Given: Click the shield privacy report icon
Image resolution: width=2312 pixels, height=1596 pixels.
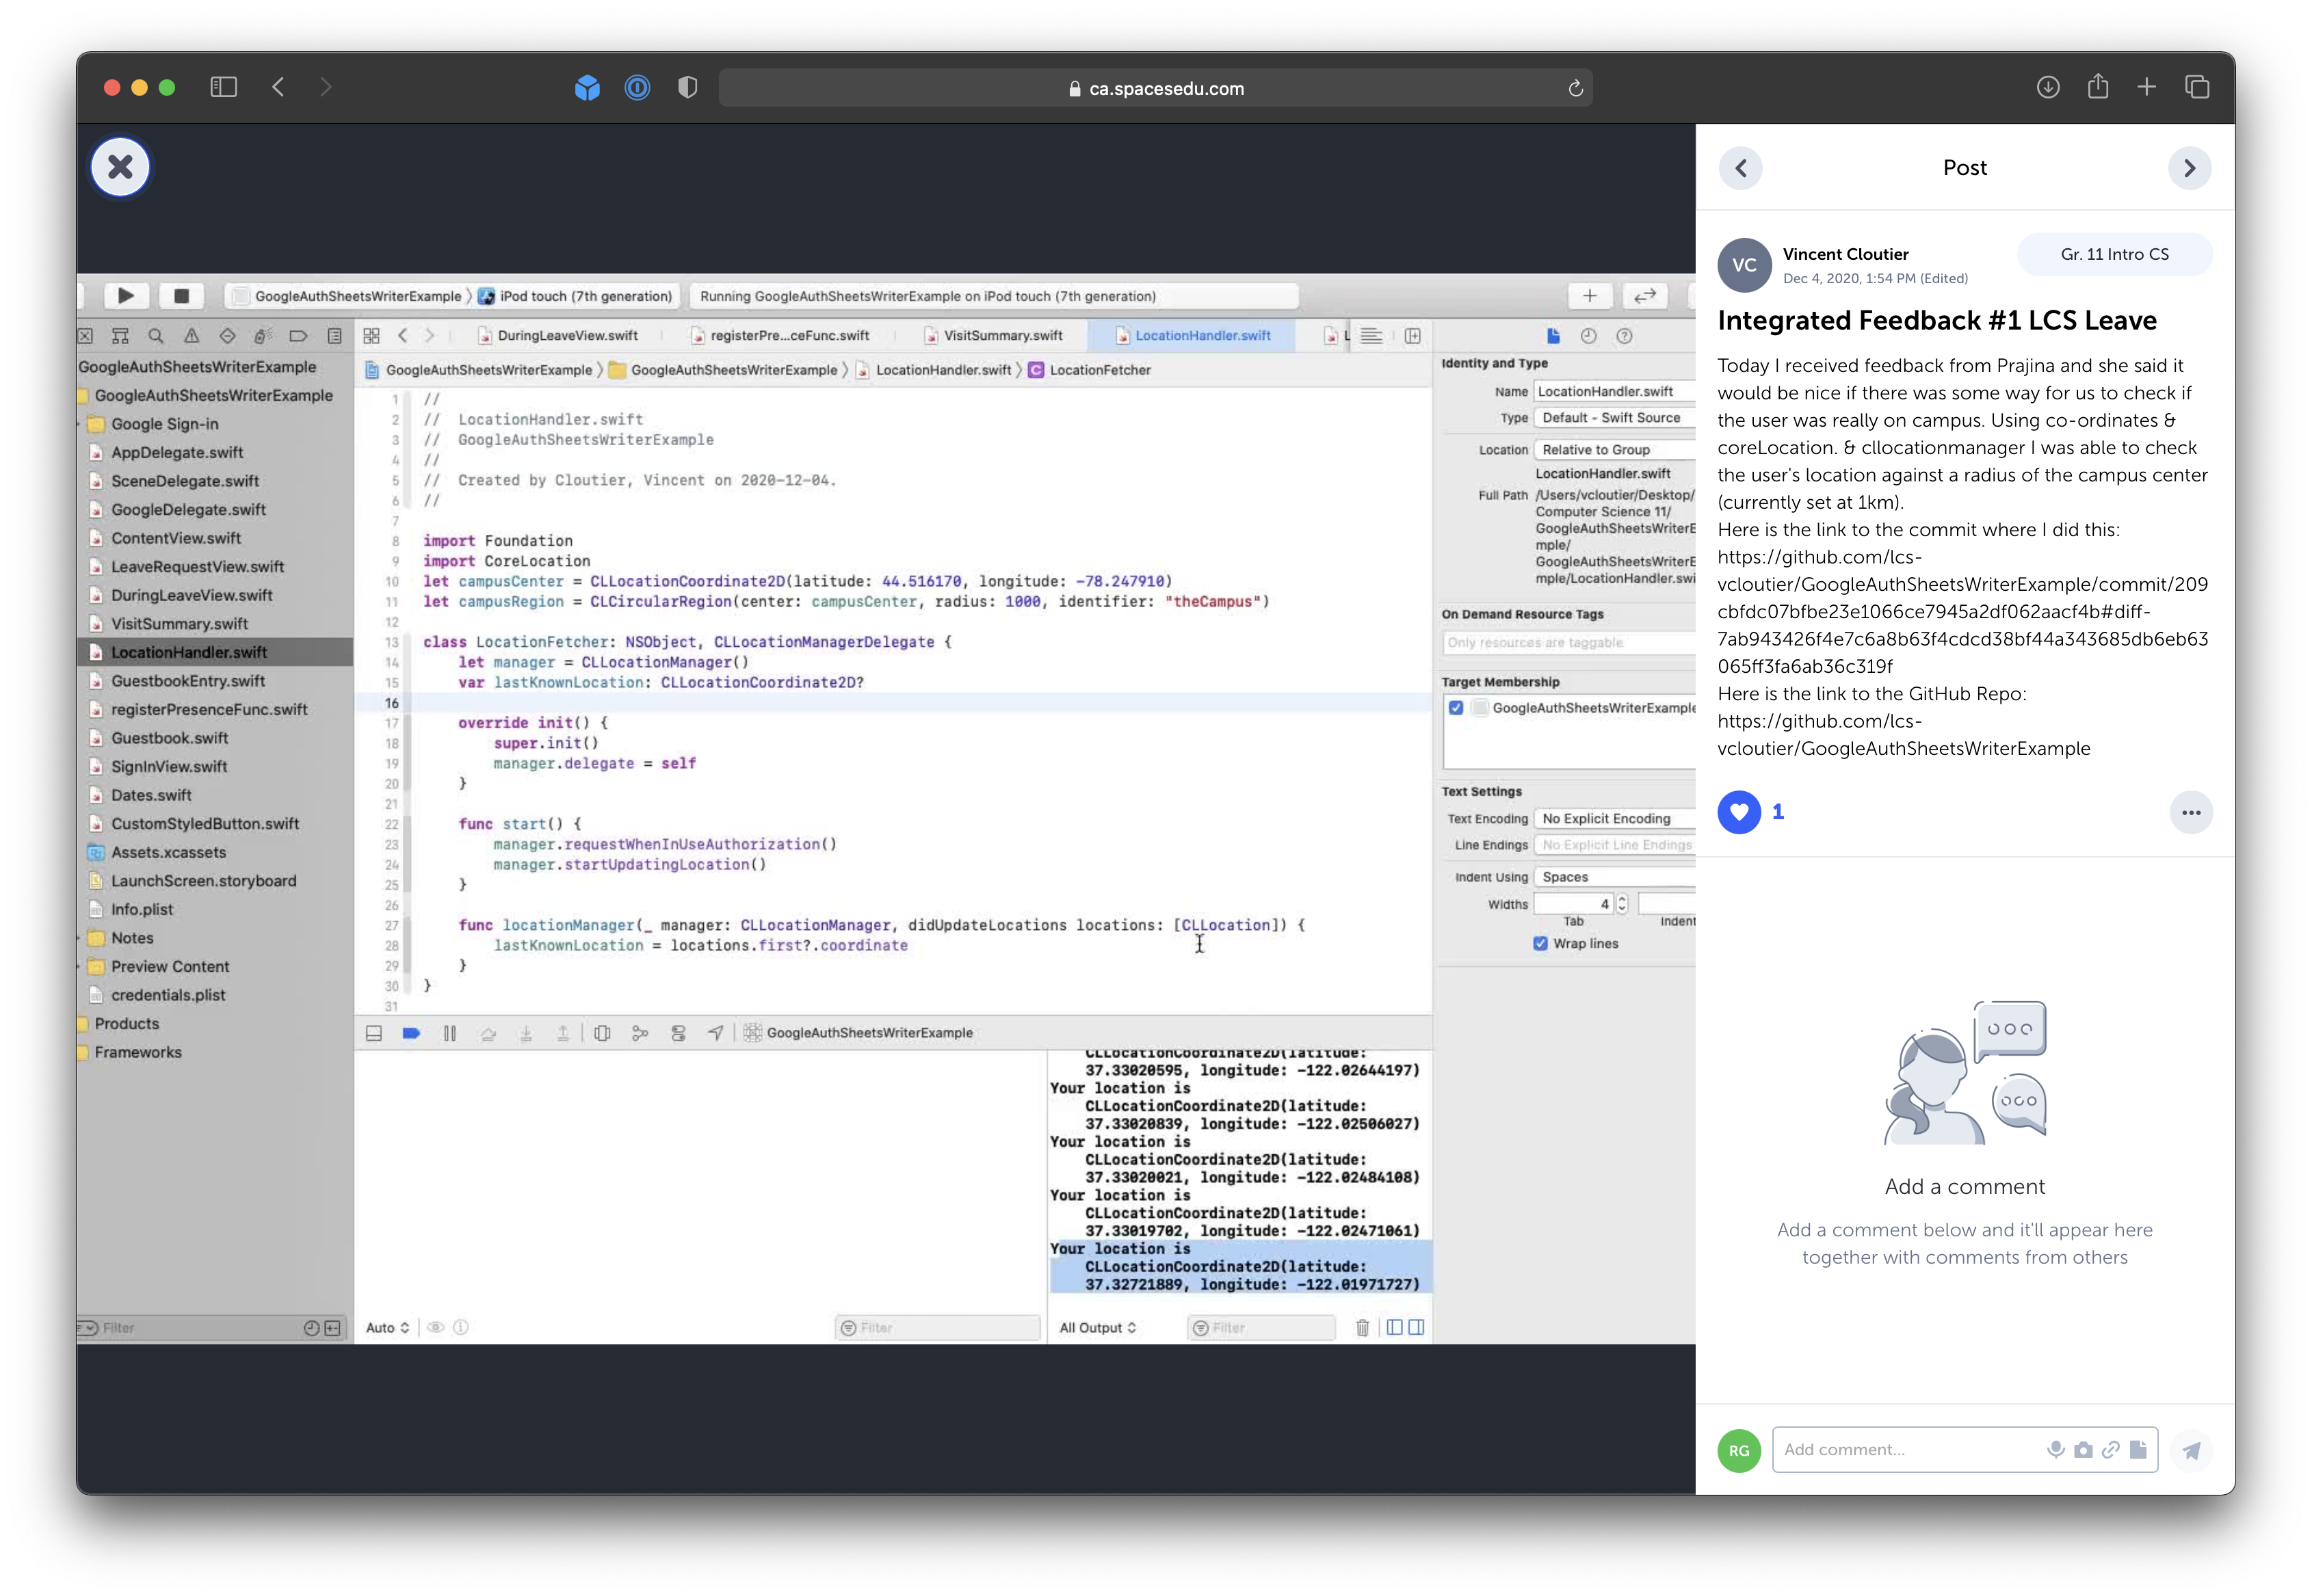Looking at the screenshot, I should [x=687, y=88].
